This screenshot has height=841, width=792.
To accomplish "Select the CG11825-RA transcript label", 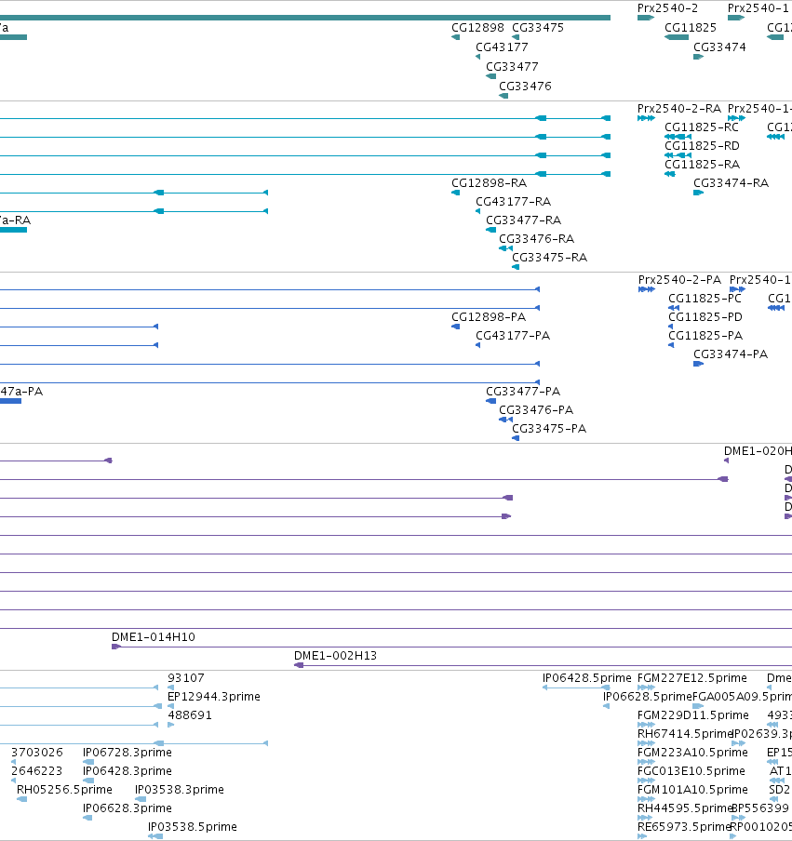I will pos(702,164).
